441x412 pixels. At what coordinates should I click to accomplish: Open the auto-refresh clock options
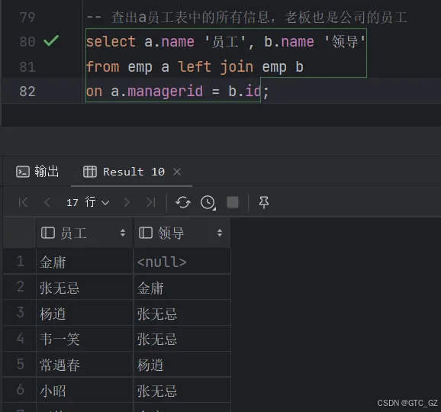coord(208,202)
